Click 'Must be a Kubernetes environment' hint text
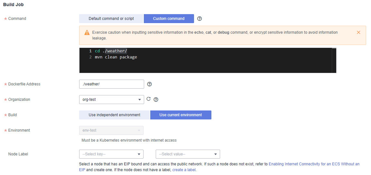The width and height of the screenshot is (371, 175). click(x=129, y=140)
